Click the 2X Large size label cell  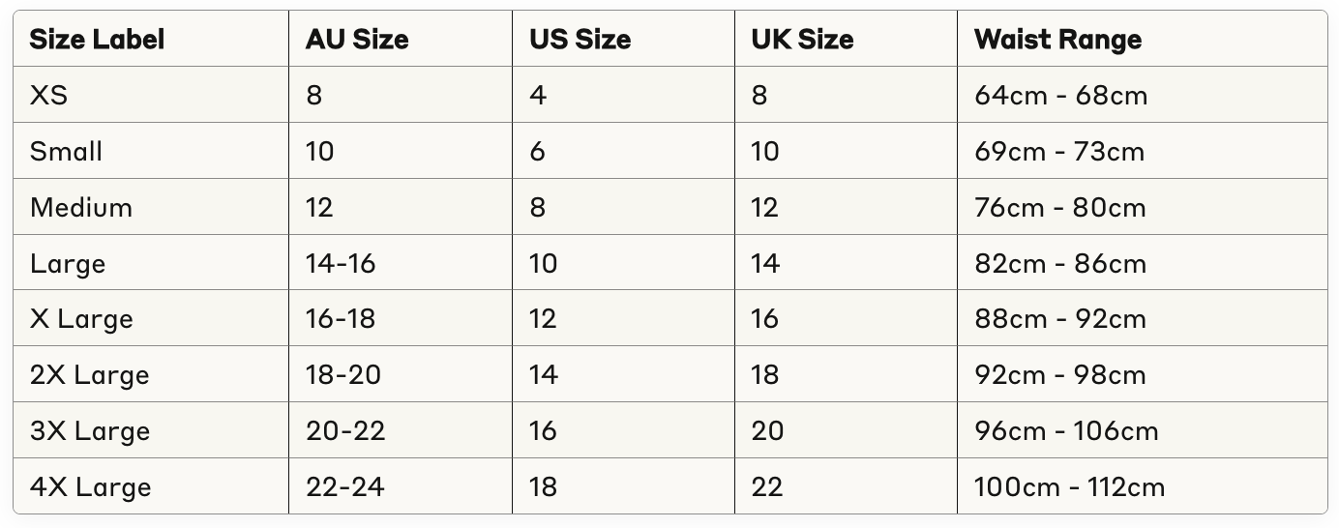coord(89,374)
